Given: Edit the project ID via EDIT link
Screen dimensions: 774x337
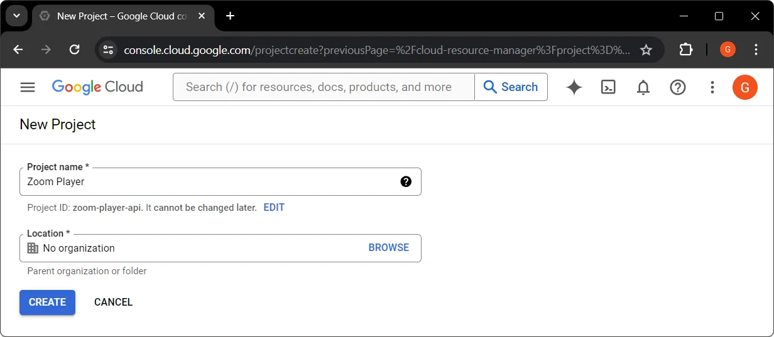Looking at the screenshot, I should 274,208.
